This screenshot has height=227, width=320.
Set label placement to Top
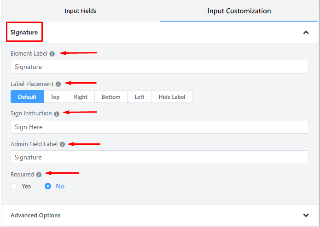[55, 96]
